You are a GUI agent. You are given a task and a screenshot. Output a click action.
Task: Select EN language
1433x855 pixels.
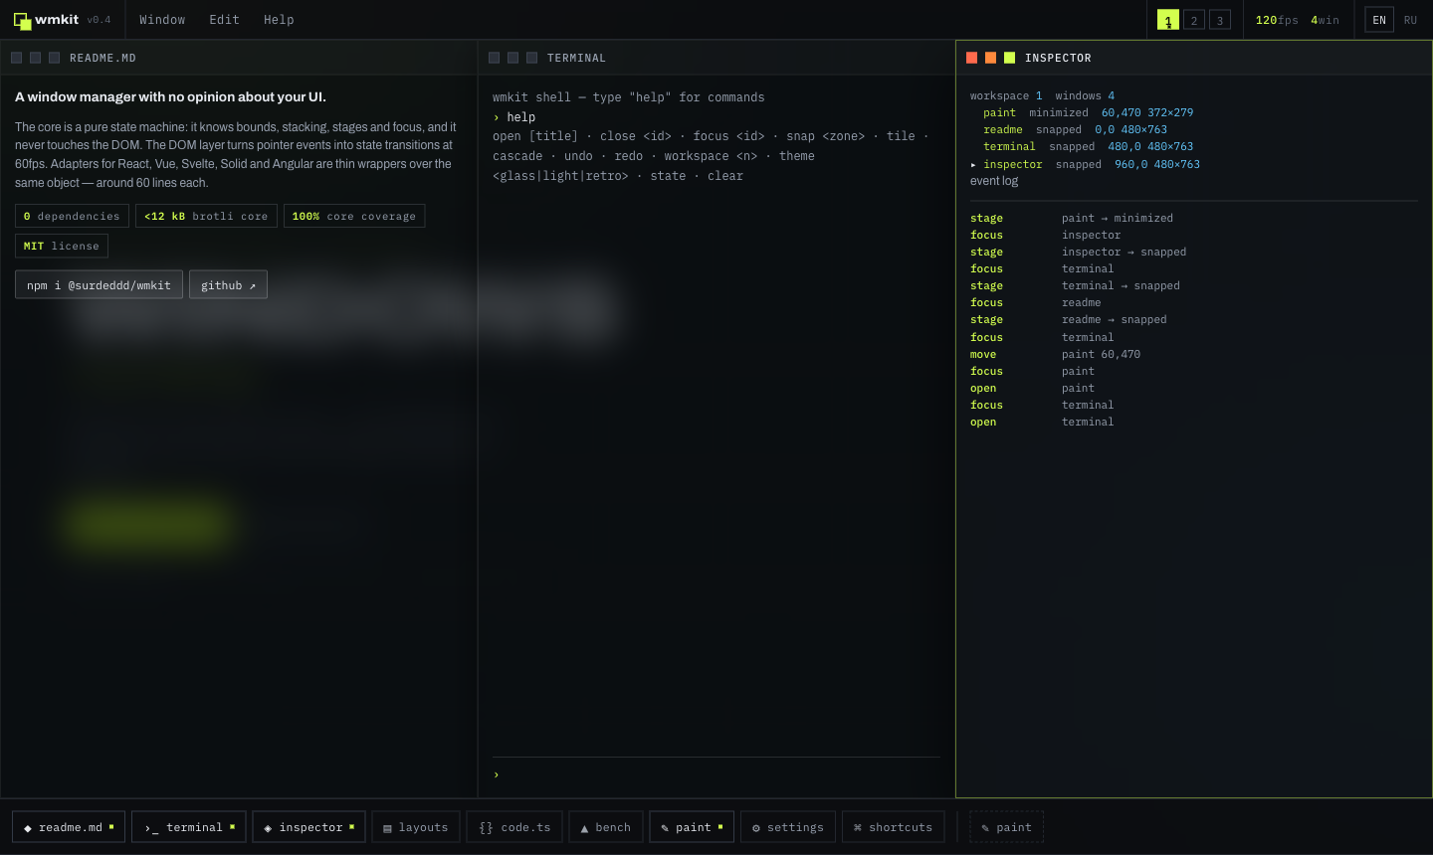pos(1379,20)
